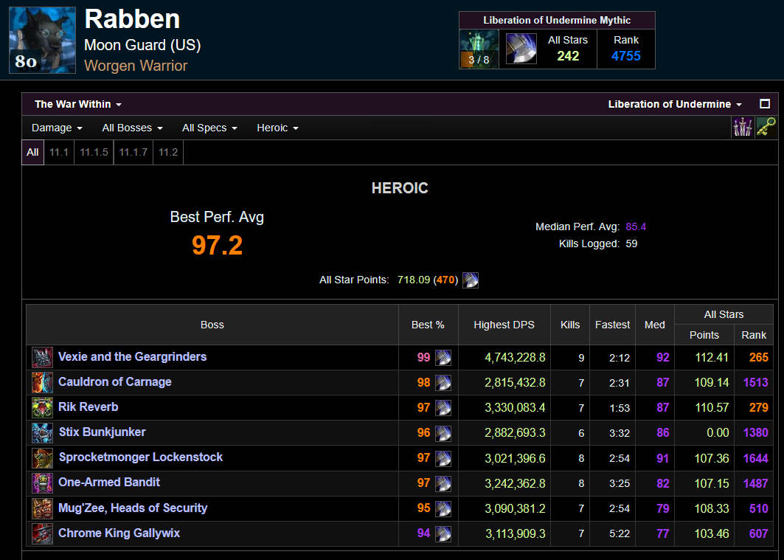Open Vexie and the Geargrinders boss link
The image size is (784, 560).
click(x=133, y=356)
